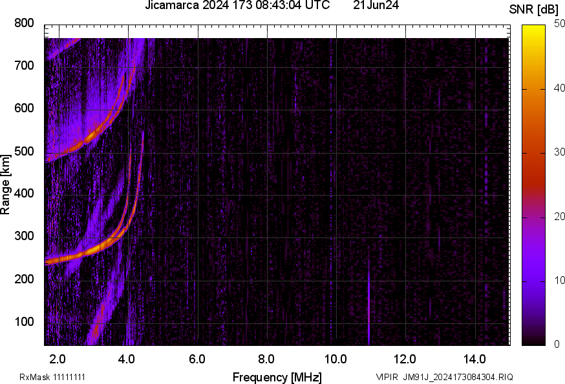Click the 200 range tick label
This screenshot has width=565, height=384.
[x=24, y=279]
